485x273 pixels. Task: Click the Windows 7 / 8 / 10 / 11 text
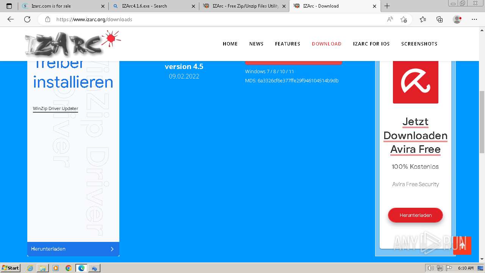coord(269,71)
